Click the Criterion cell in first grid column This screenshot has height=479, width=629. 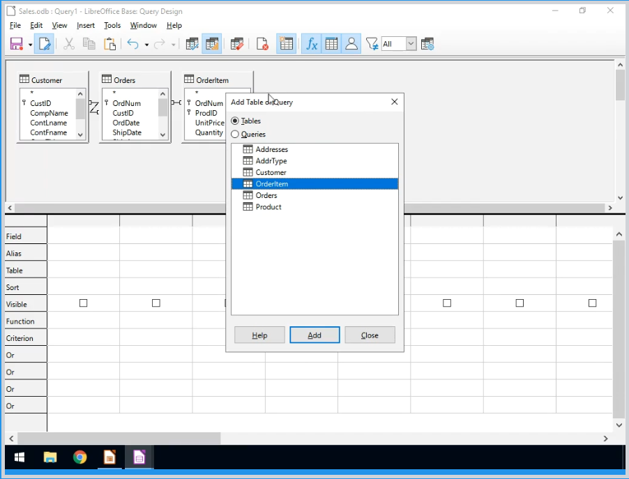click(84, 337)
